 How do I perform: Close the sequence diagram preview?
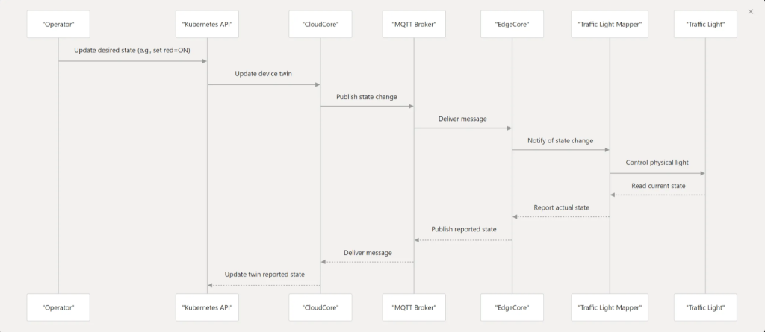[751, 12]
